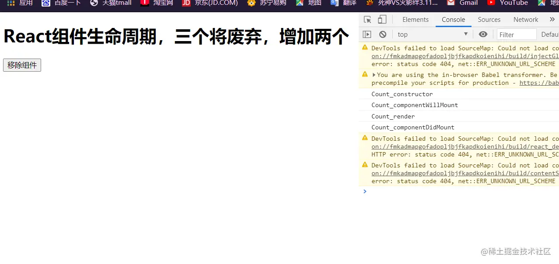This screenshot has height=264, width=559.
Task: Expand the Babel transformer warning message
Action: [x=374, y=75]
